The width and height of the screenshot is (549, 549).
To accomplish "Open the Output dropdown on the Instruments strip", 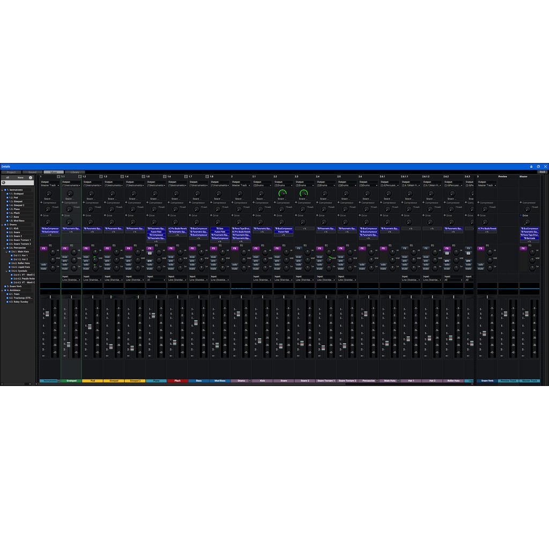I will tap(50, 185).
